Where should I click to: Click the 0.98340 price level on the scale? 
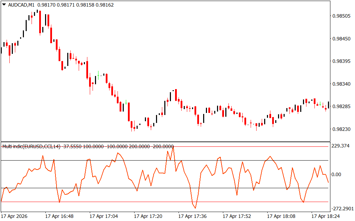click(341, 84)
